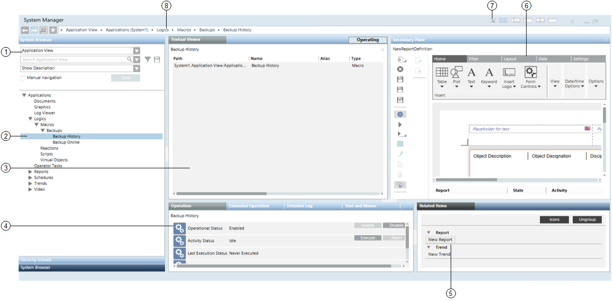Toggle the Icons view button in Related Items
The height and width of the screenshot is (301, 612).
click(555, 220)
